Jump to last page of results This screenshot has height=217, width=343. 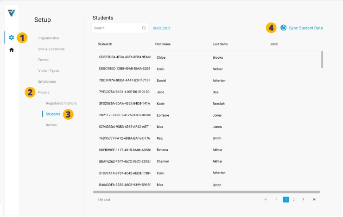pyautogui.click(x=315, y=199)
